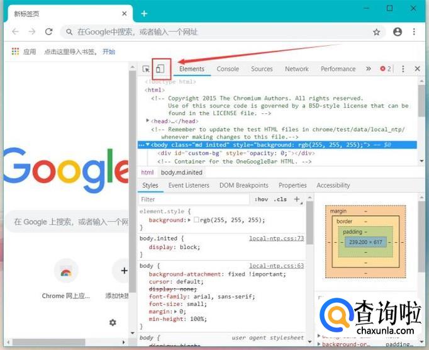Image resolution: width=429 pixels, height=350 pixels.
Task: Close the DevTools panel
Action: pyautogui.click(x=417, y=69)
